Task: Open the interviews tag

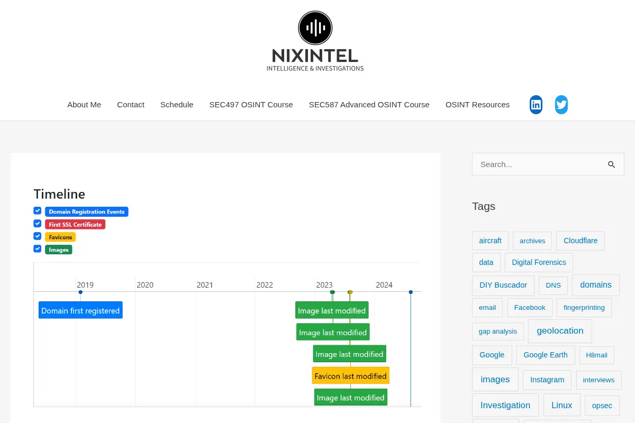Action: coord(598,380)
